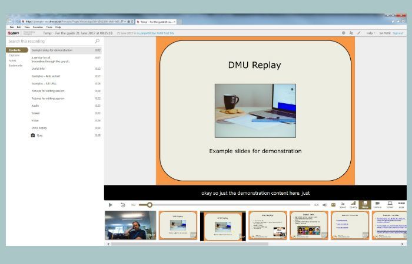Viewport: 412px width, 264px height.
Task: Select the webcam presenter thumbnail
Action: (x=130, y=225)
